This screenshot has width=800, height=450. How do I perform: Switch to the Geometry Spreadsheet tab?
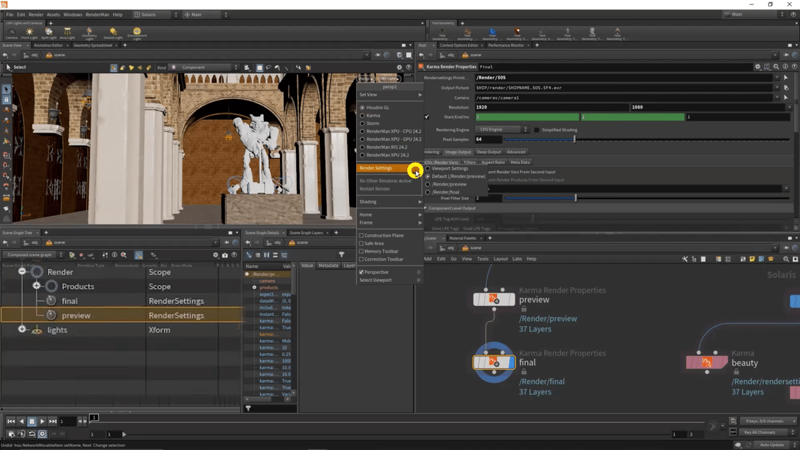pyautogui.click(x=93, y=45)
